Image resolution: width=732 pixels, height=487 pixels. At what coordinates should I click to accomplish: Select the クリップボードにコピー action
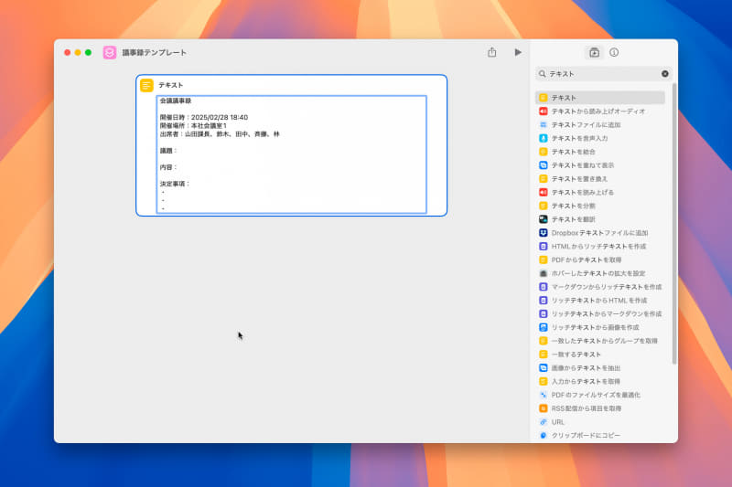[600, 435]
